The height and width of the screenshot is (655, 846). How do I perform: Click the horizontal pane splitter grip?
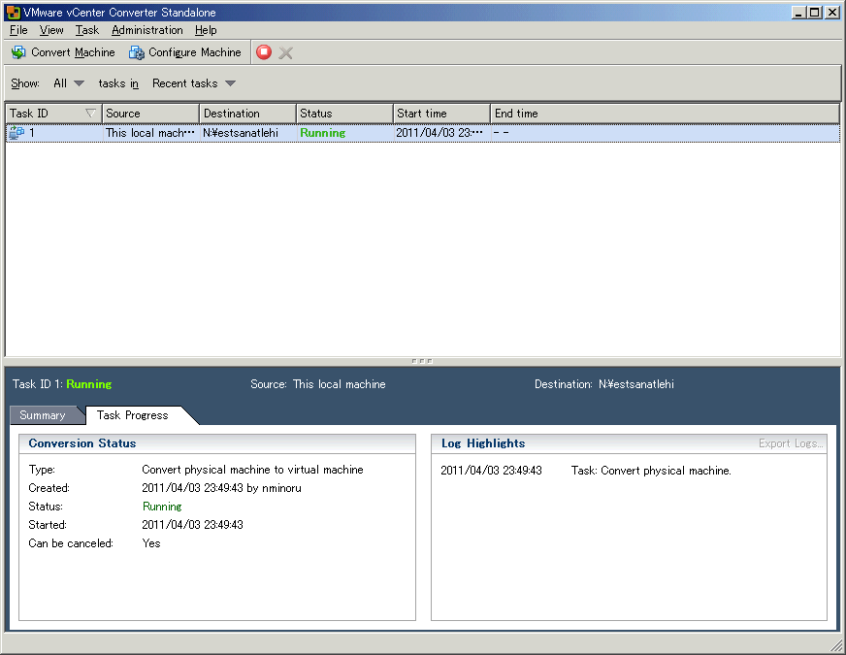[x=422, y=361]
